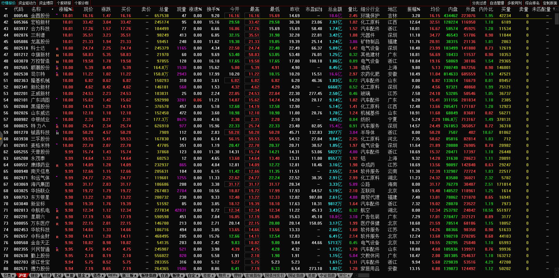Screen dimensions: 559x278
Task: Open the header dropdown triangle left of 代码
Action: tap(6, 9)
